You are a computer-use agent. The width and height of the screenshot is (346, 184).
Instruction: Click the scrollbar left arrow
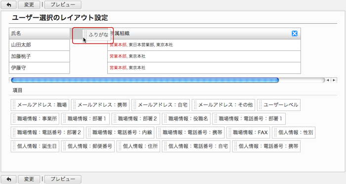pos(328,80)
